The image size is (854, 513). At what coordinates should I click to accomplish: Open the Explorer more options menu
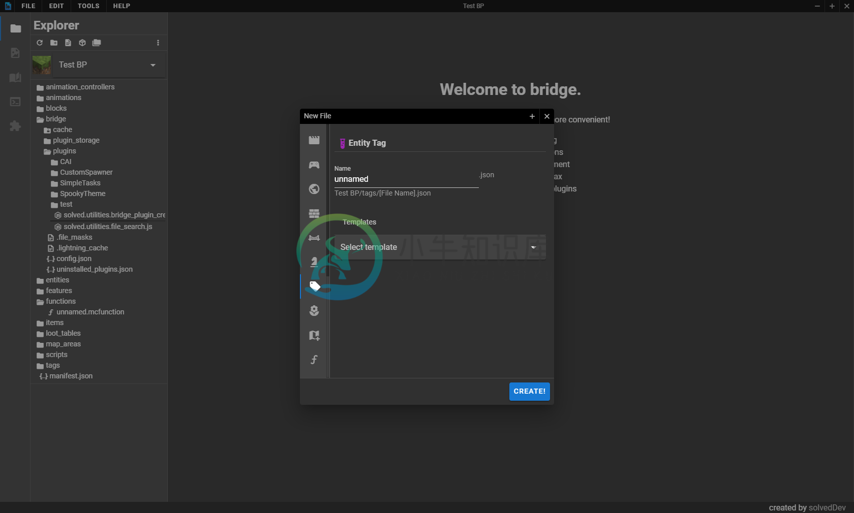point(158,43)
